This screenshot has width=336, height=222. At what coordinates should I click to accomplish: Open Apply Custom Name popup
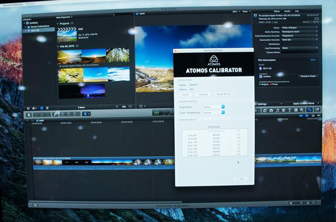(x=305, y=103)
